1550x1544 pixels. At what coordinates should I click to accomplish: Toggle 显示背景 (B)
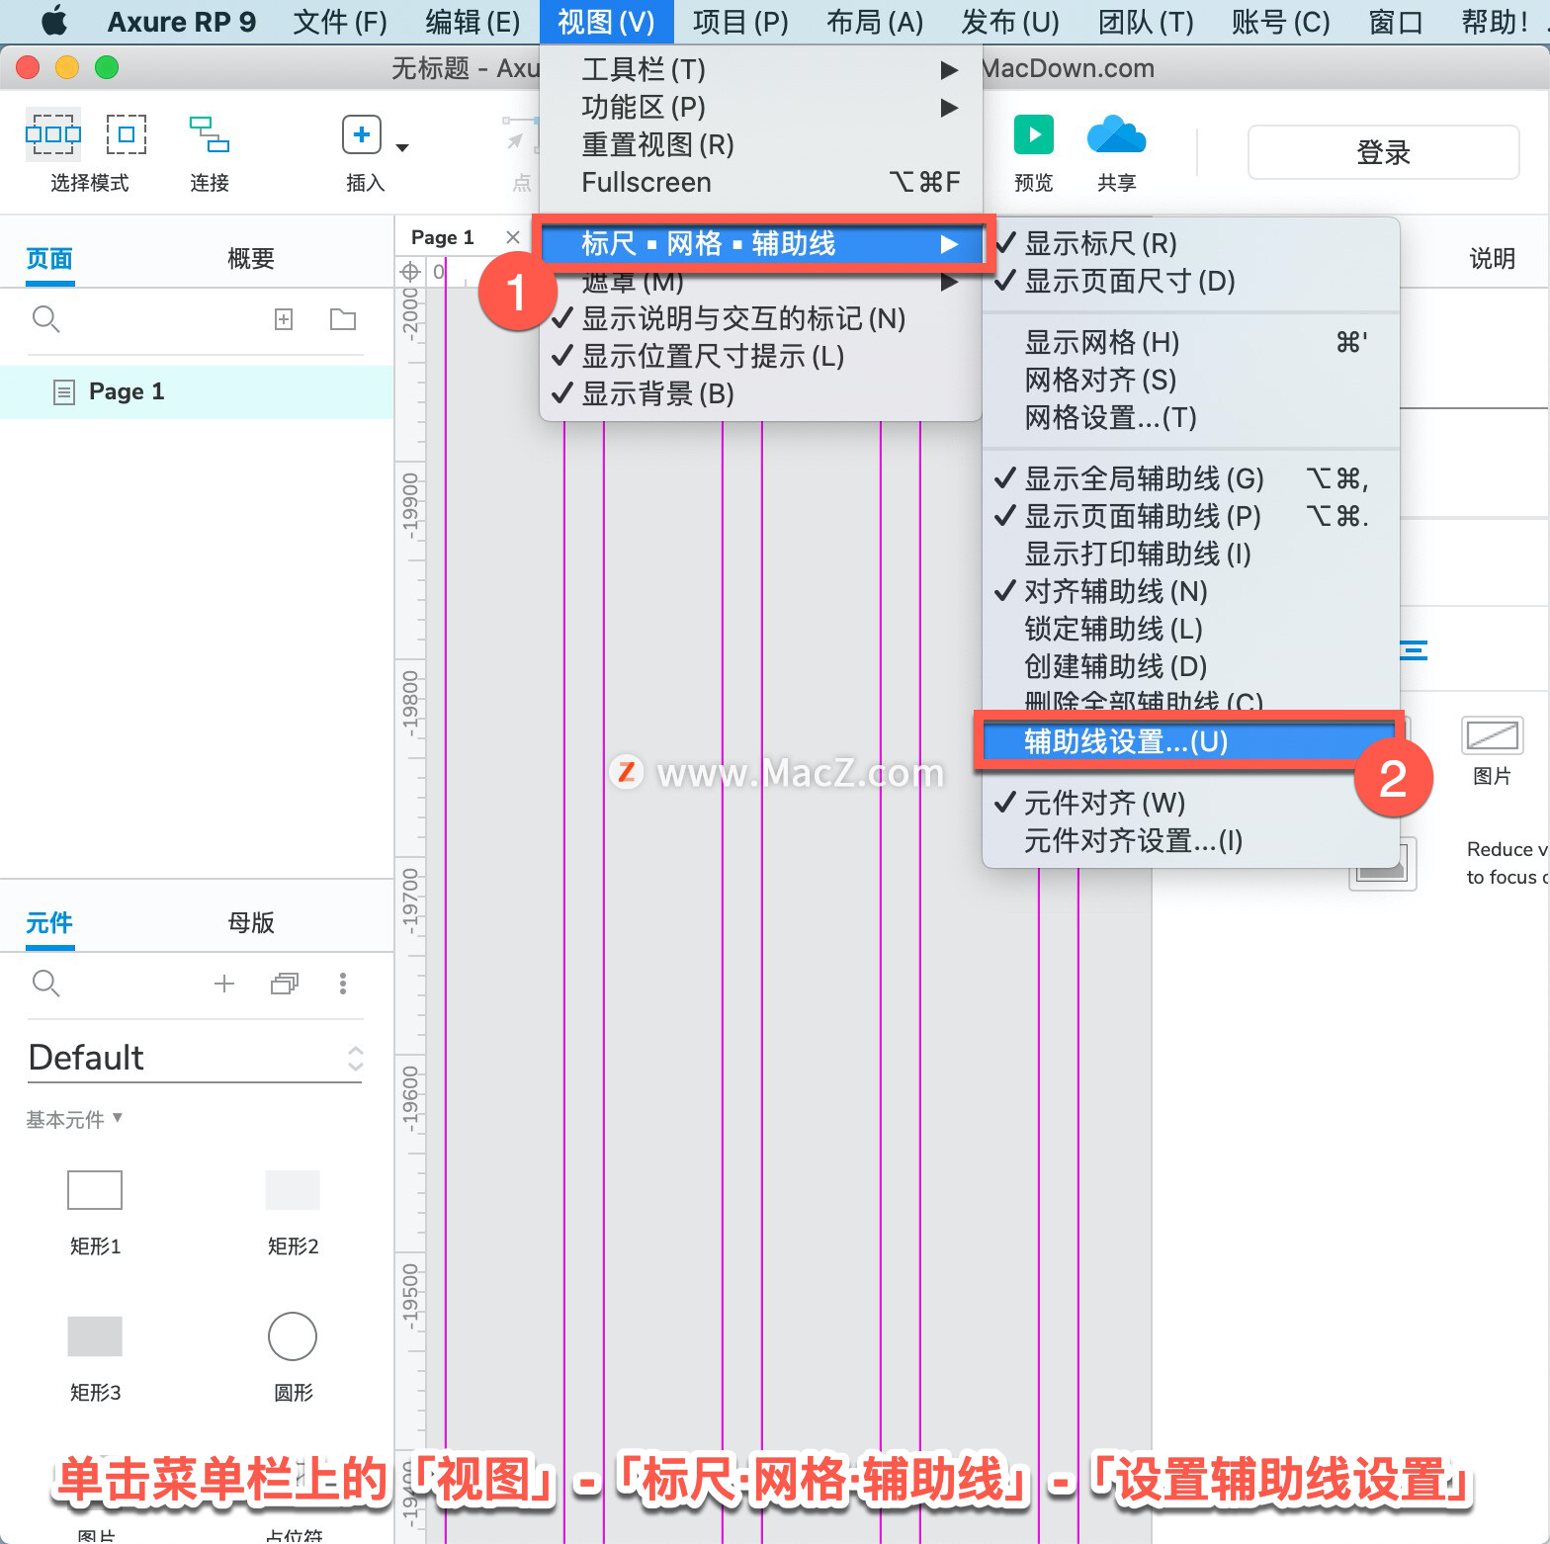pos(760,393)
